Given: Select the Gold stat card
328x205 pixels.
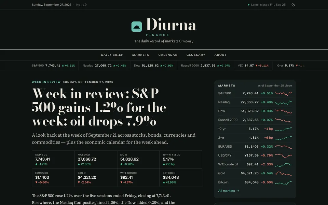Looking at the screenshot, I should (96, 178).
